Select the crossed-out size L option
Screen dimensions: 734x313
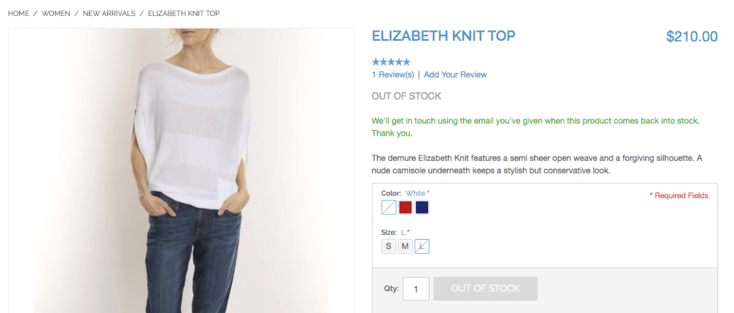(422, 246)
